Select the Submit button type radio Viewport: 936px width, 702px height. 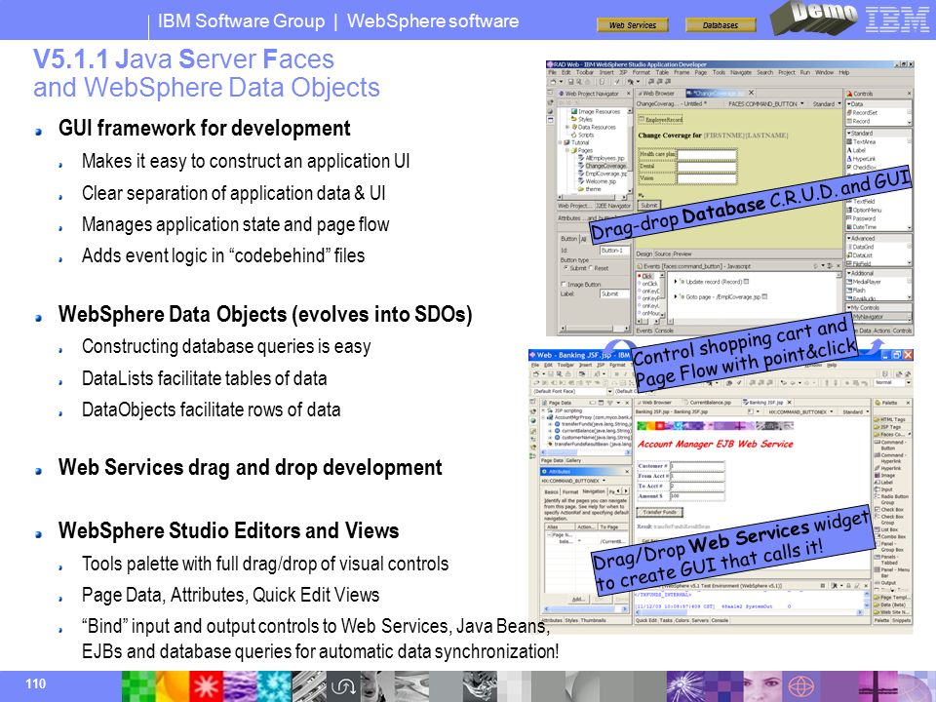pos(566,269)
